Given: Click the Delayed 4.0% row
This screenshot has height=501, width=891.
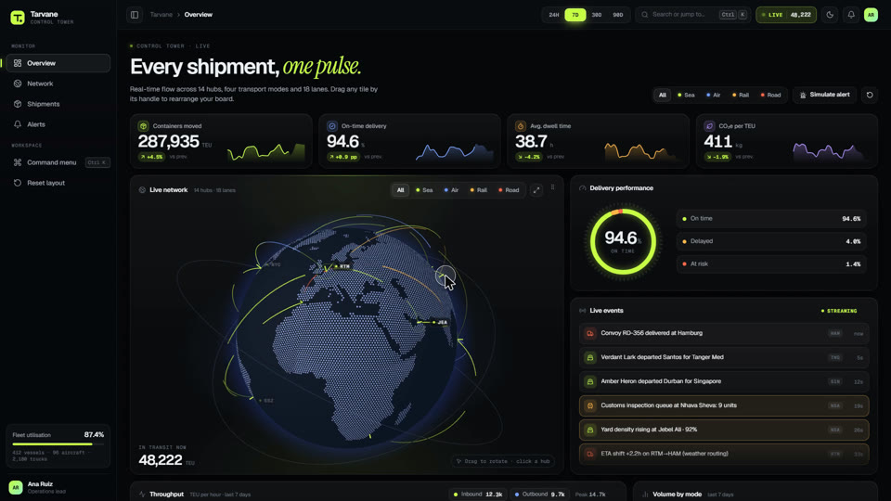Looking at the screenshot, I should pos(771,241).
